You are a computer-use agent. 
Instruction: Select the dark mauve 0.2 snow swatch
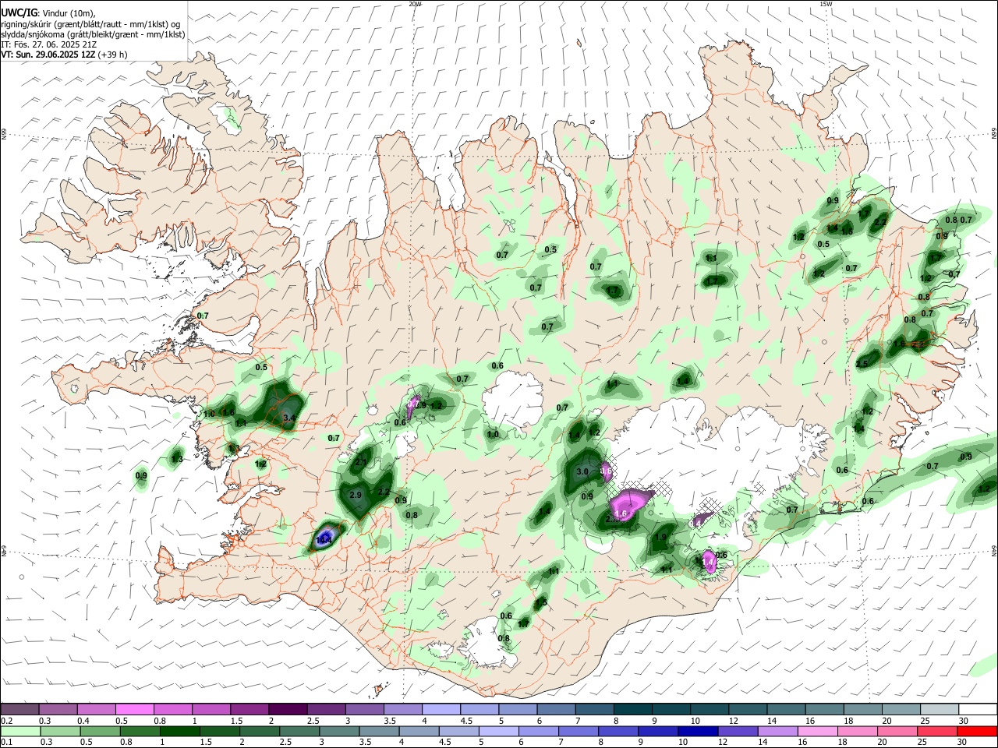[19, 709]
